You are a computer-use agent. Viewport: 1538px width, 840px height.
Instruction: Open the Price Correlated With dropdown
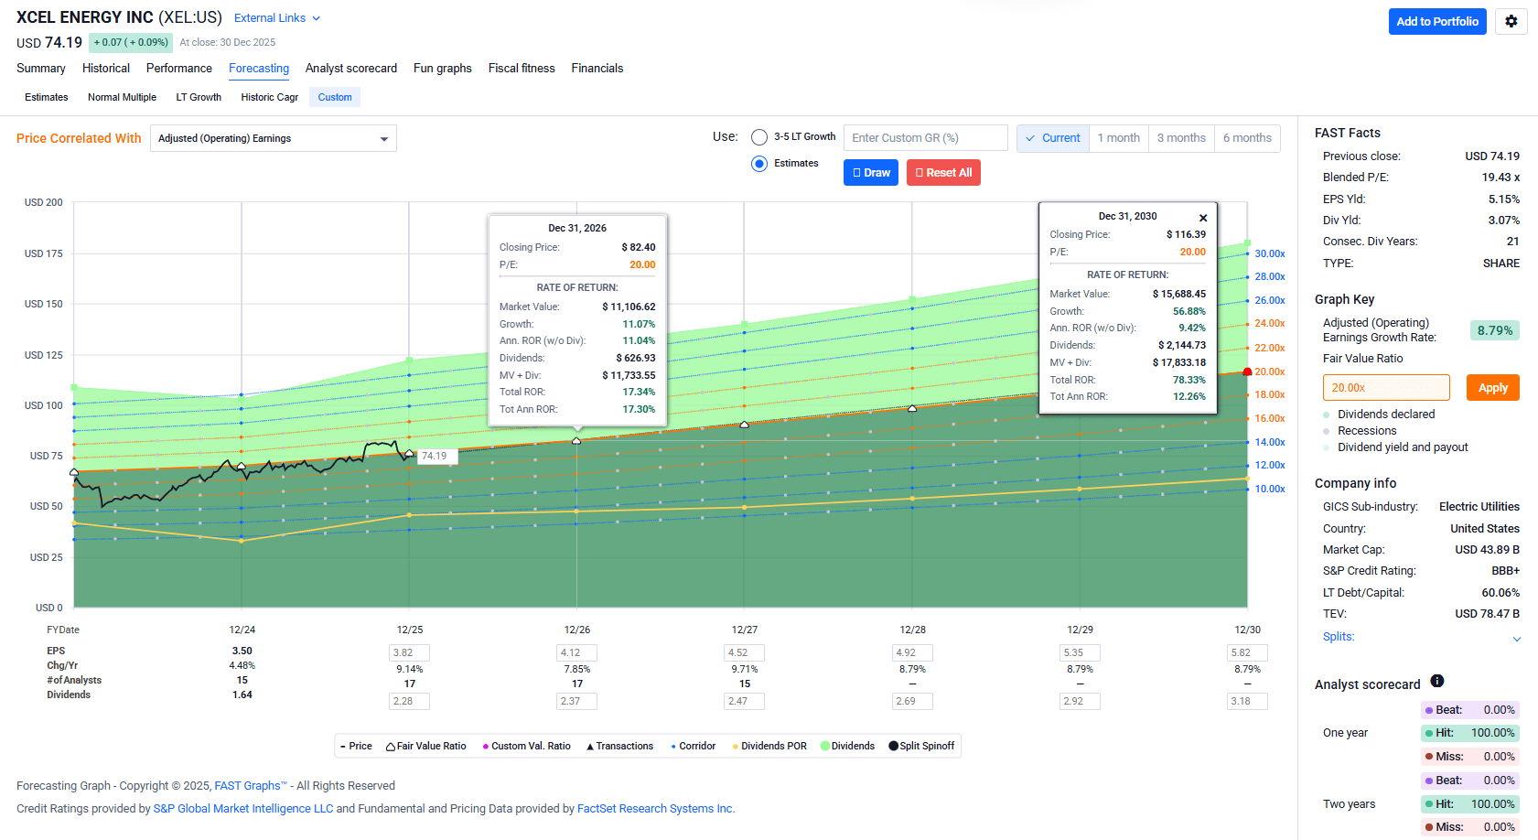[273, 139]
